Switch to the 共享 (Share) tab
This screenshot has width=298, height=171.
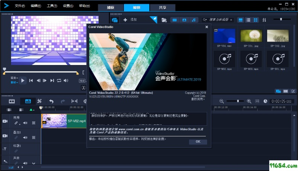pyautogui.click(x=163, y=7)
